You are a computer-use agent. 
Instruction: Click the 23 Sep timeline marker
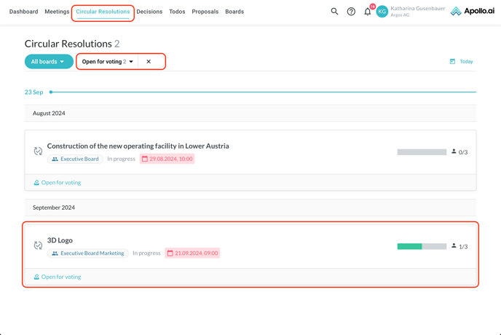(x=50, y=92)
